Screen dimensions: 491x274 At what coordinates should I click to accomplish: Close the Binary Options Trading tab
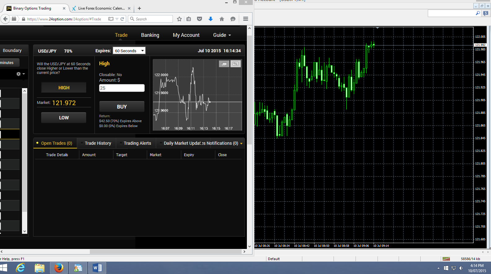click(x=64, y=8)
